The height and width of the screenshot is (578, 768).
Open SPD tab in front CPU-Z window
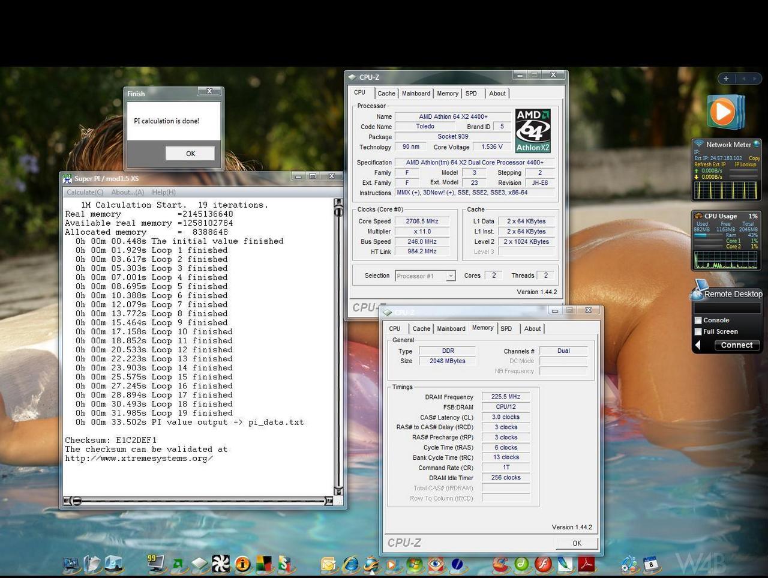506,329
